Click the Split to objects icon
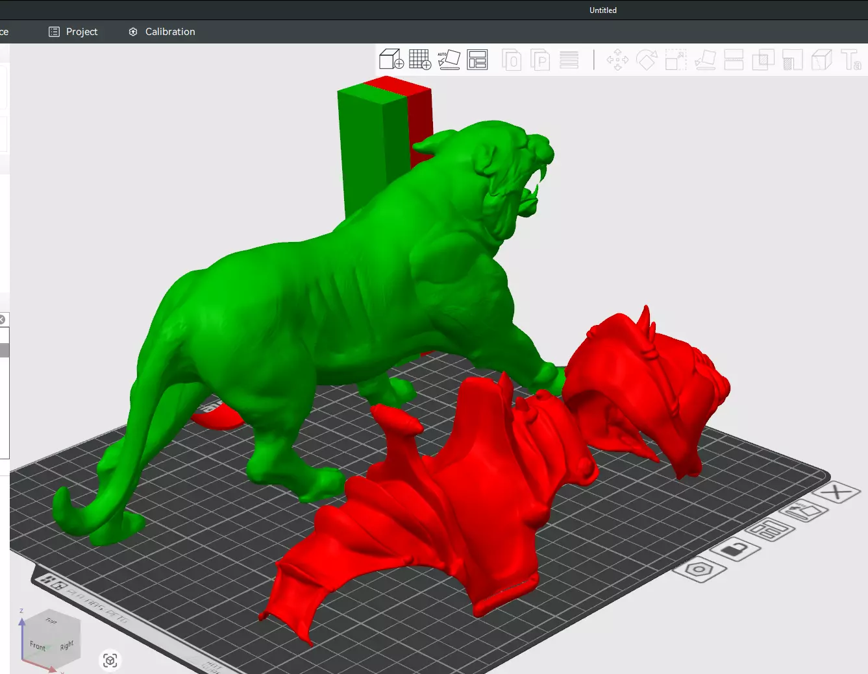Screen dimensions: 868x674 point(512,60)
